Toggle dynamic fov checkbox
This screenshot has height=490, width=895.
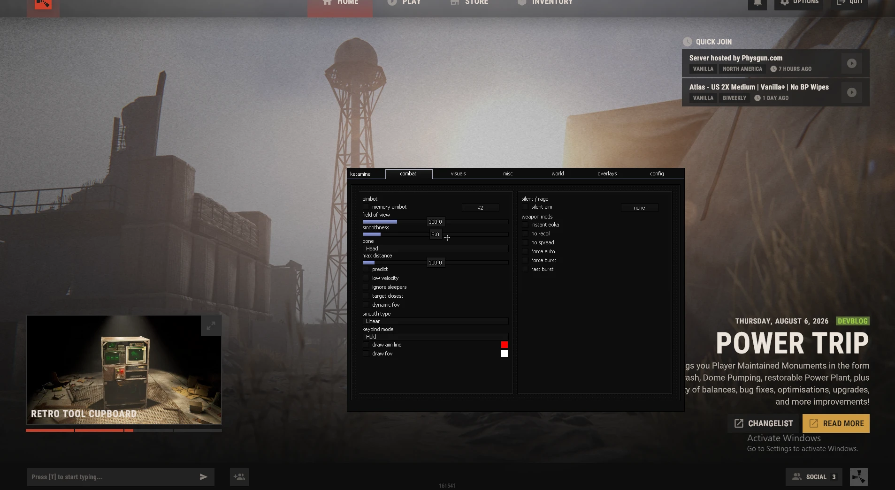pyautogui.click(x=366, y=305)
